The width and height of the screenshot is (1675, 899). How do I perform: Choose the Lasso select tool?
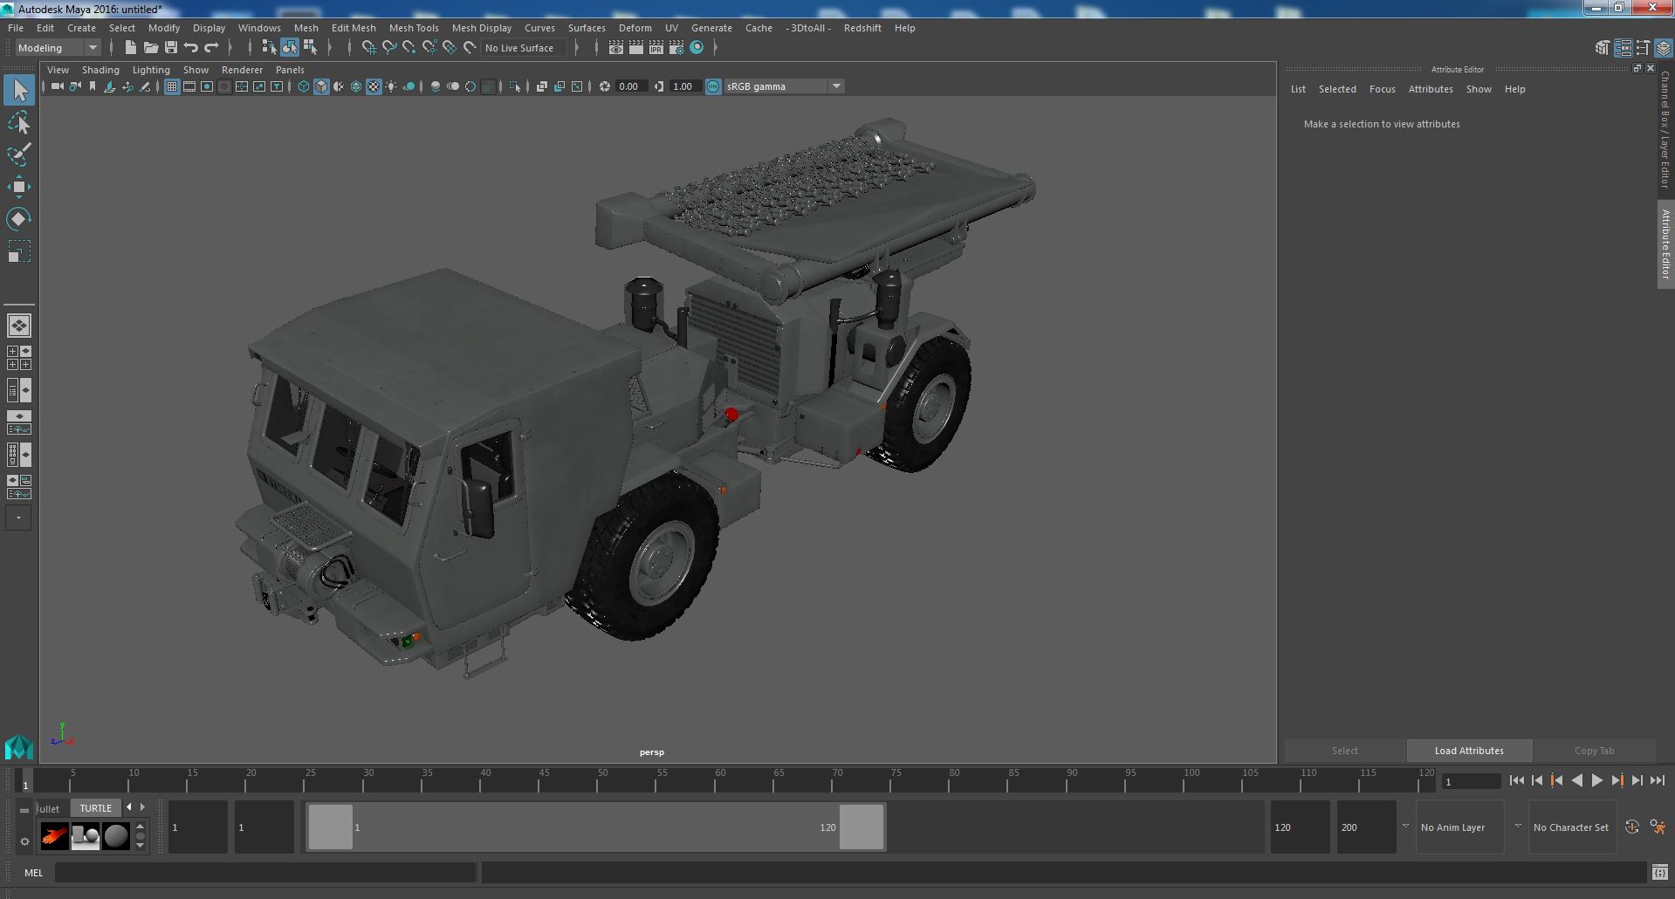click(19, 123)
